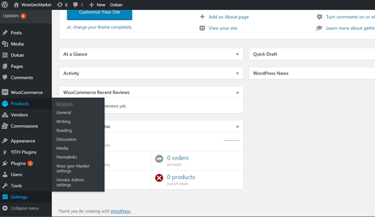Viewport: 375px width, 217px height.
Task: Collapse the WooCommerce status panel arrow
Action: [x=237, y=127]
